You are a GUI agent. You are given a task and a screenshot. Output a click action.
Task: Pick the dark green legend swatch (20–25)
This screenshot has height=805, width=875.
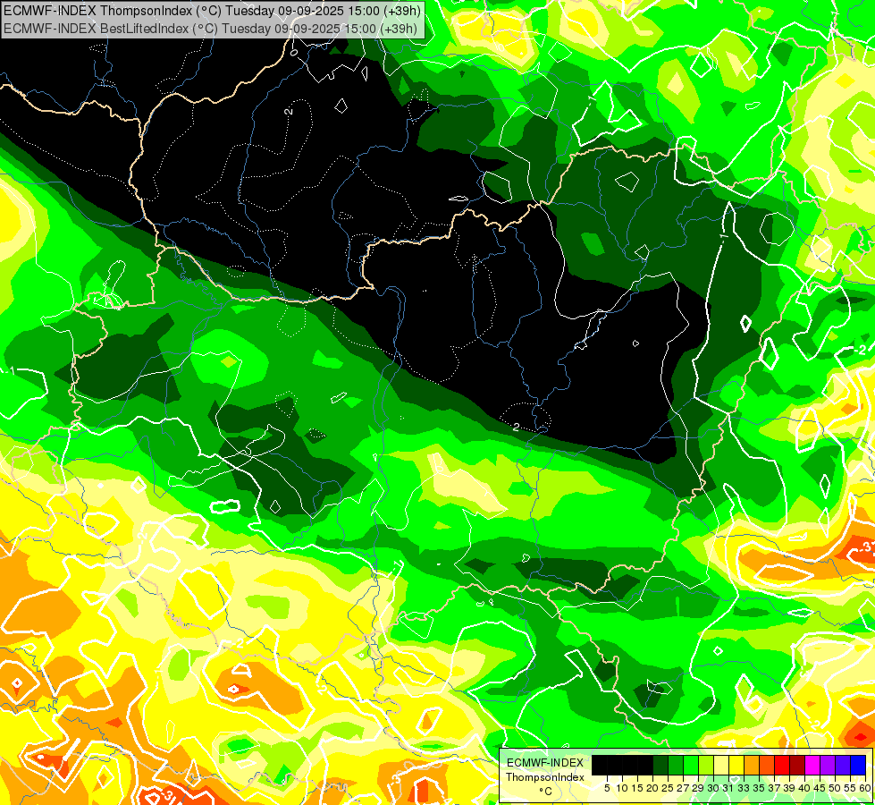pyautogui.click(x=660, y=765)
